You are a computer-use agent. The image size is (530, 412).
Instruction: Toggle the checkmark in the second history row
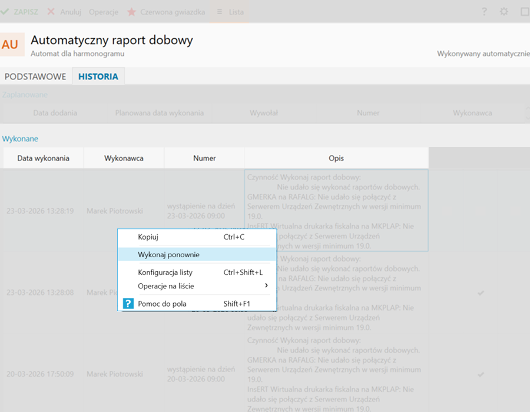pyautogui.click(x=481, y=293)
